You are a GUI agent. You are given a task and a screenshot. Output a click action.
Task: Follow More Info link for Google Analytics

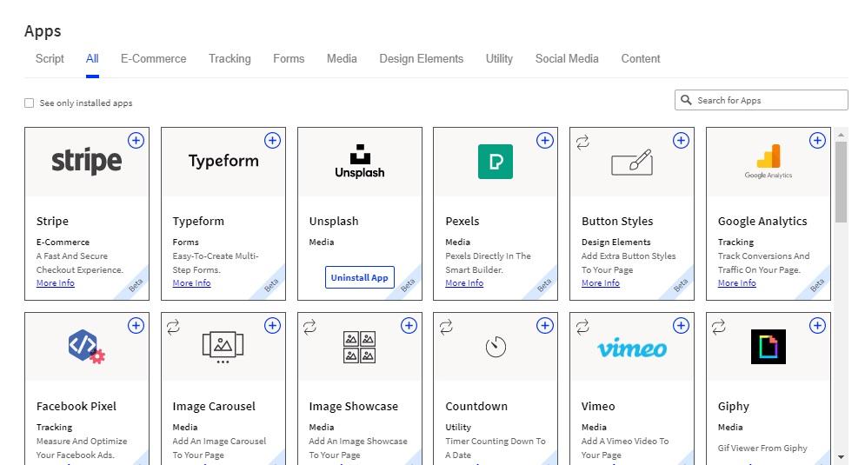[736, 283]
